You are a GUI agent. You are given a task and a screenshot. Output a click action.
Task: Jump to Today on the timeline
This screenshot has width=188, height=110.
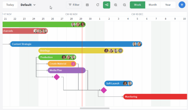(x=10, y=5)
